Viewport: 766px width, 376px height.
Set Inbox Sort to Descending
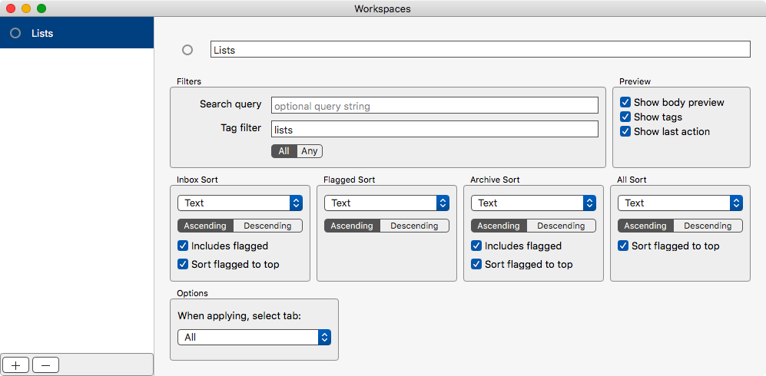(267, 226)
